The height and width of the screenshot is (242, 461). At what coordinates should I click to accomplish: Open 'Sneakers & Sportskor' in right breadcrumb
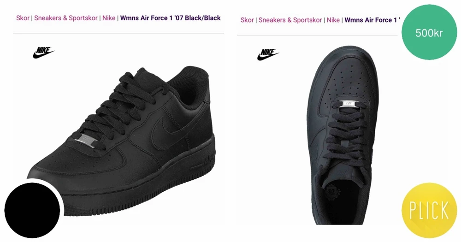pyautogui.click(x=290, y=20)
